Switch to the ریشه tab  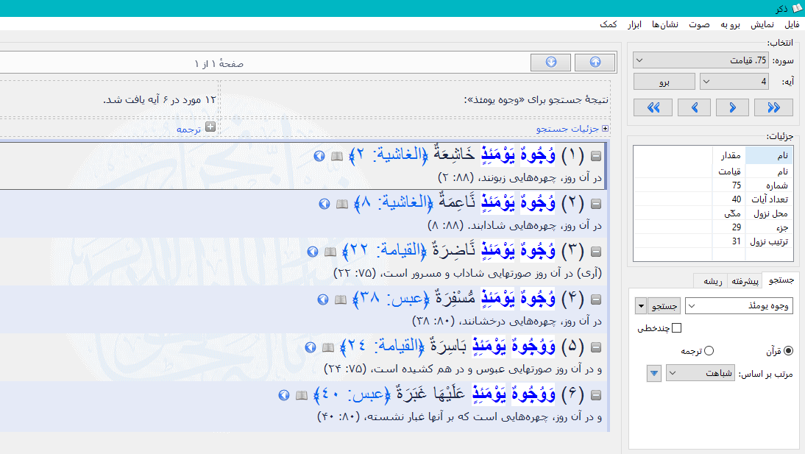tap(712, 281)
